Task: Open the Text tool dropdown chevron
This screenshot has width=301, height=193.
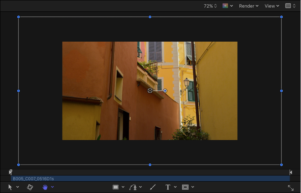Action: [x=175, y=187]
